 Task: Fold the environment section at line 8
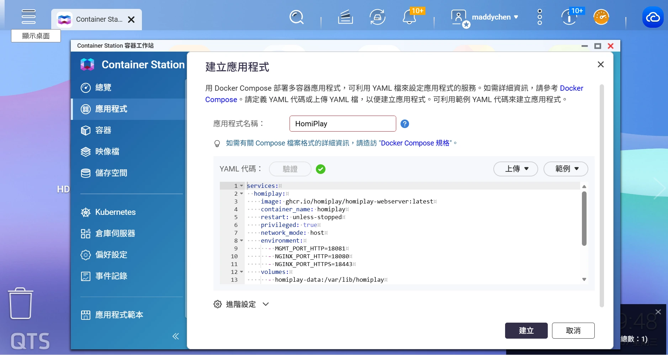tap(242, 240)
